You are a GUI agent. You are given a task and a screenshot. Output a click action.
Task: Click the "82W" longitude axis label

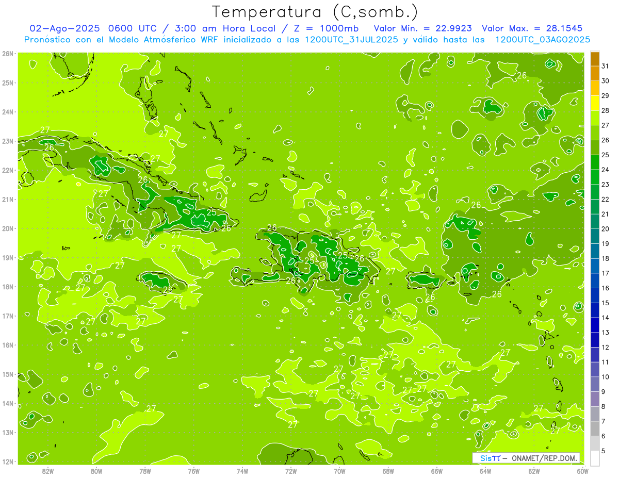click(48, 471)
